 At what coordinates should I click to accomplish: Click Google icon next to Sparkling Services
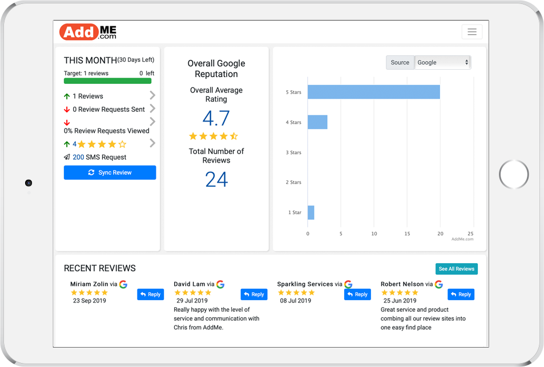(348, 284)
